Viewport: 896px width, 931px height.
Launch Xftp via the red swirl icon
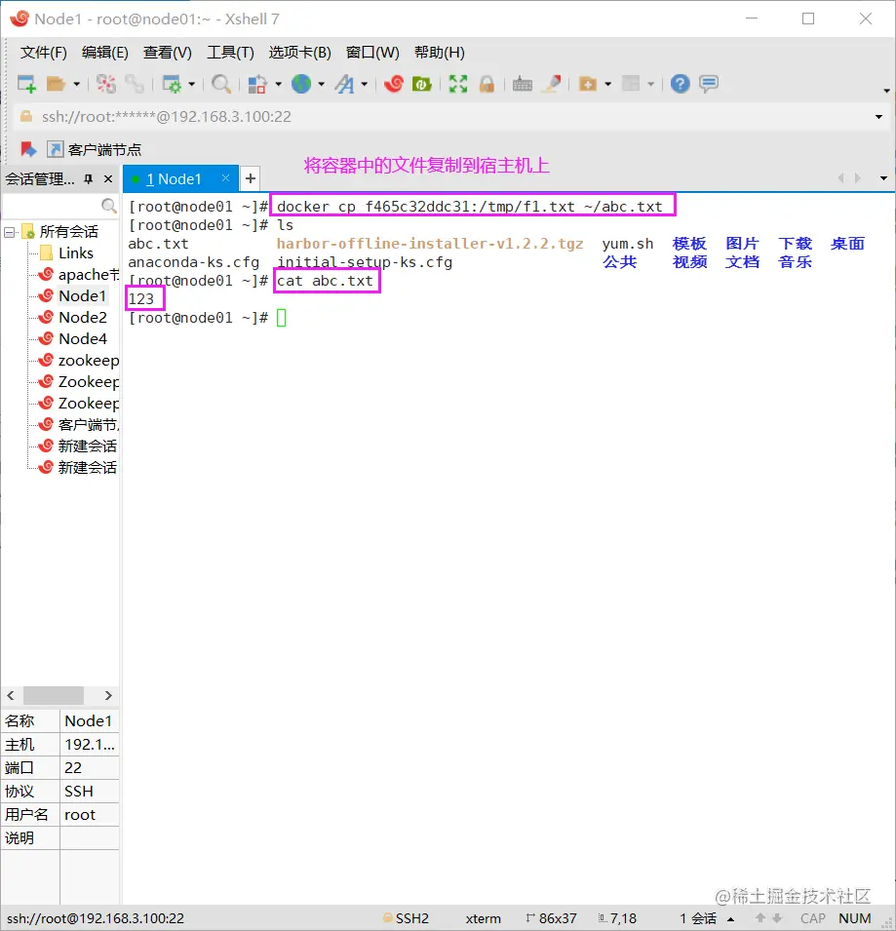[x=394, y=84]
